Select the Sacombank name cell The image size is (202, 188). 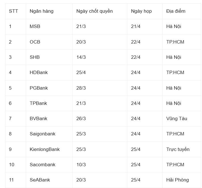42,165
